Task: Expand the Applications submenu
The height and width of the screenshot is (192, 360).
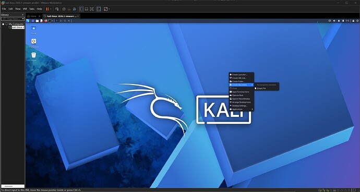Action: (241, 110)
